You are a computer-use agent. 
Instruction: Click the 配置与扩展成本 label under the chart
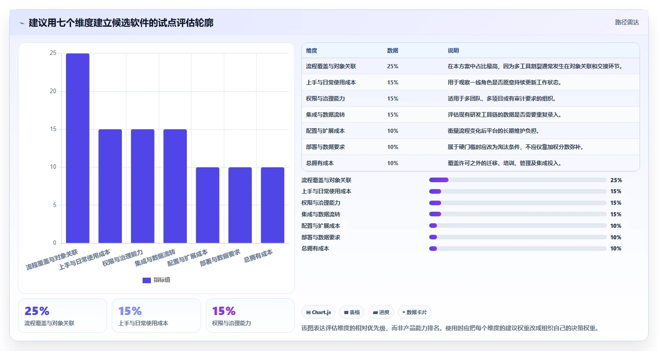tap(188, 258)
